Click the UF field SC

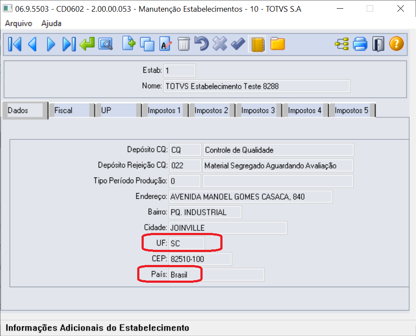click(187, 243)
